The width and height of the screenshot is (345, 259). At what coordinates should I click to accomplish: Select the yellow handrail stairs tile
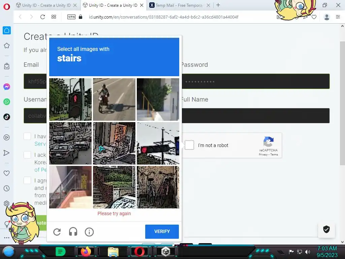point(158,99)
